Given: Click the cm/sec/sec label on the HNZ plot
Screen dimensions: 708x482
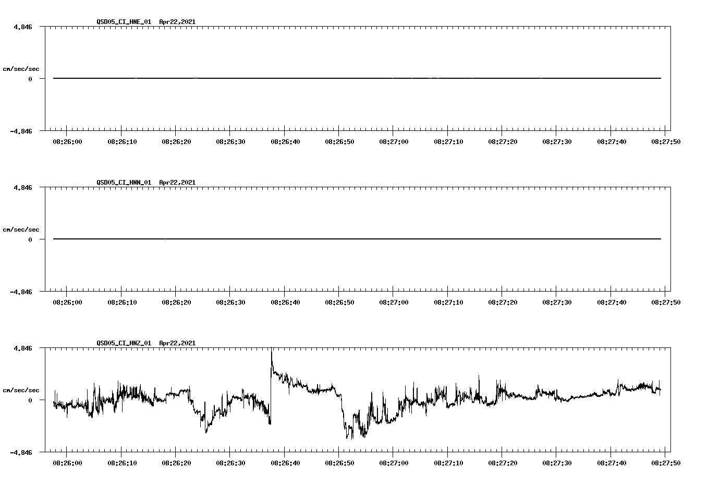Looking at the screenshot, I should point(20,390).
